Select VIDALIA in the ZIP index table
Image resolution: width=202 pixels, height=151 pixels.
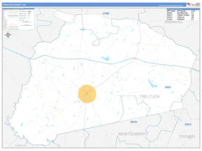pos(181,17)
